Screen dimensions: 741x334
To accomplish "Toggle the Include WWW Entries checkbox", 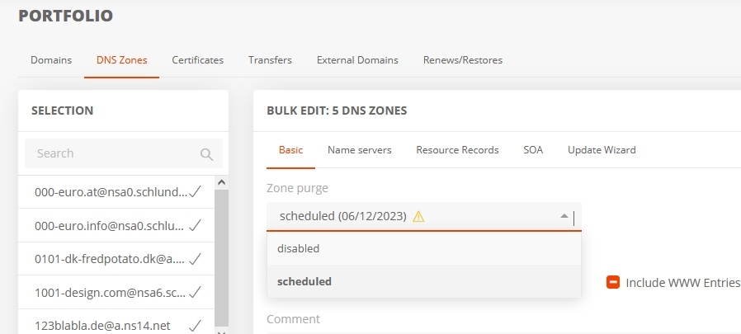I will (613, 283).
